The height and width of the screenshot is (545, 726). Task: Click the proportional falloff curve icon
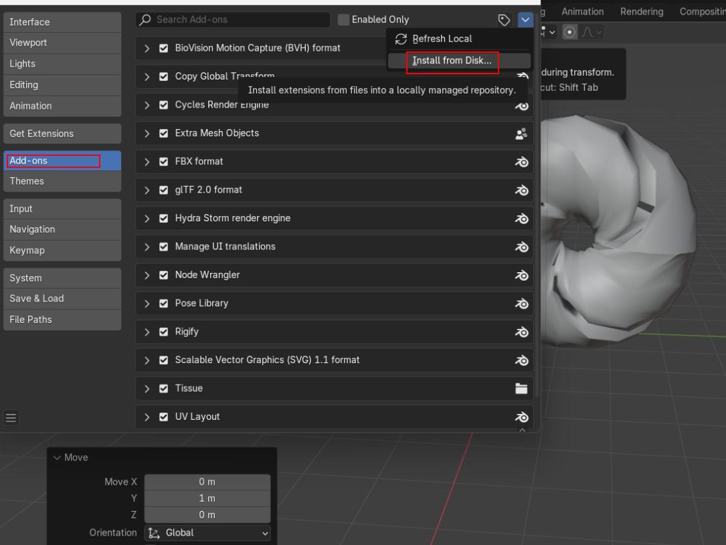(x=587, y=32)
